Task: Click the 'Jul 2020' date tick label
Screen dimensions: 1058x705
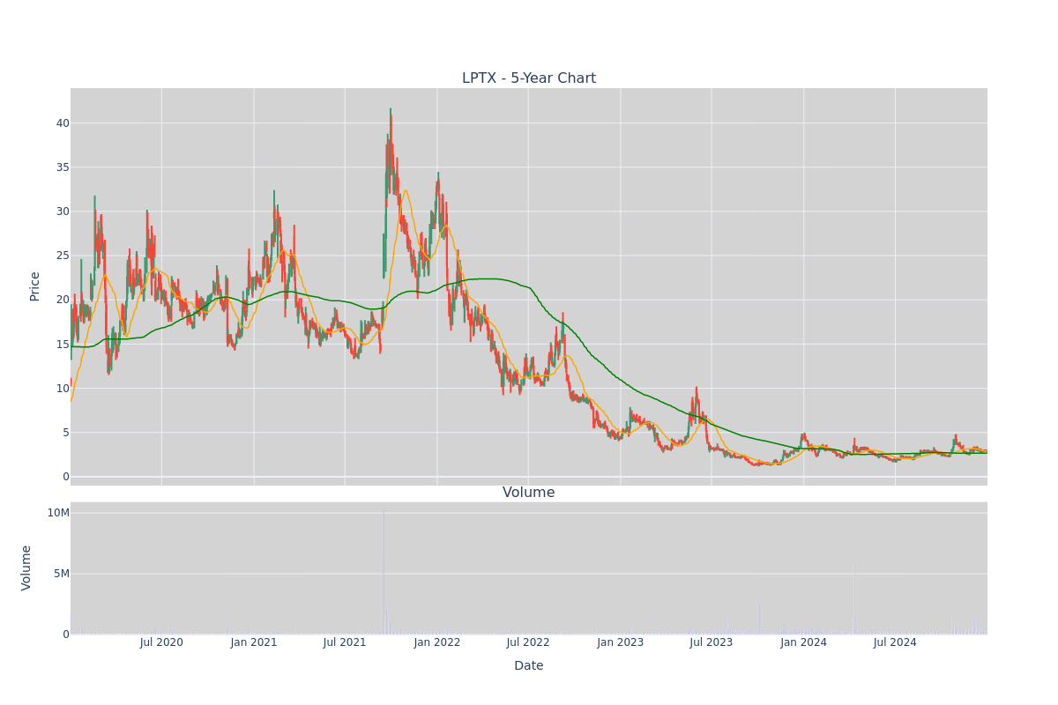Action: point(161,642)
